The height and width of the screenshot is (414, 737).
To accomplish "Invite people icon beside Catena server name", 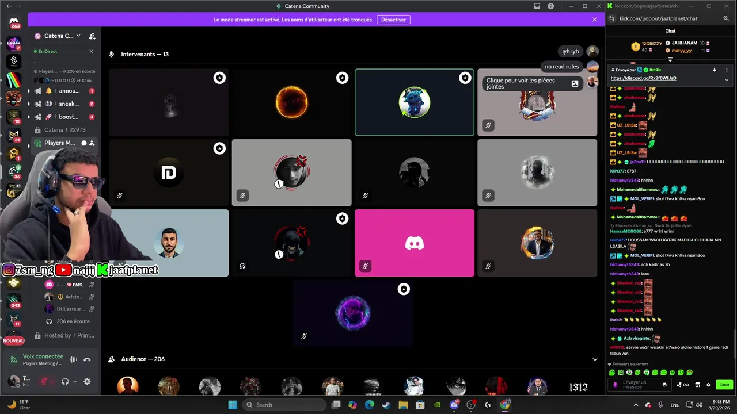I will (92, 36).
